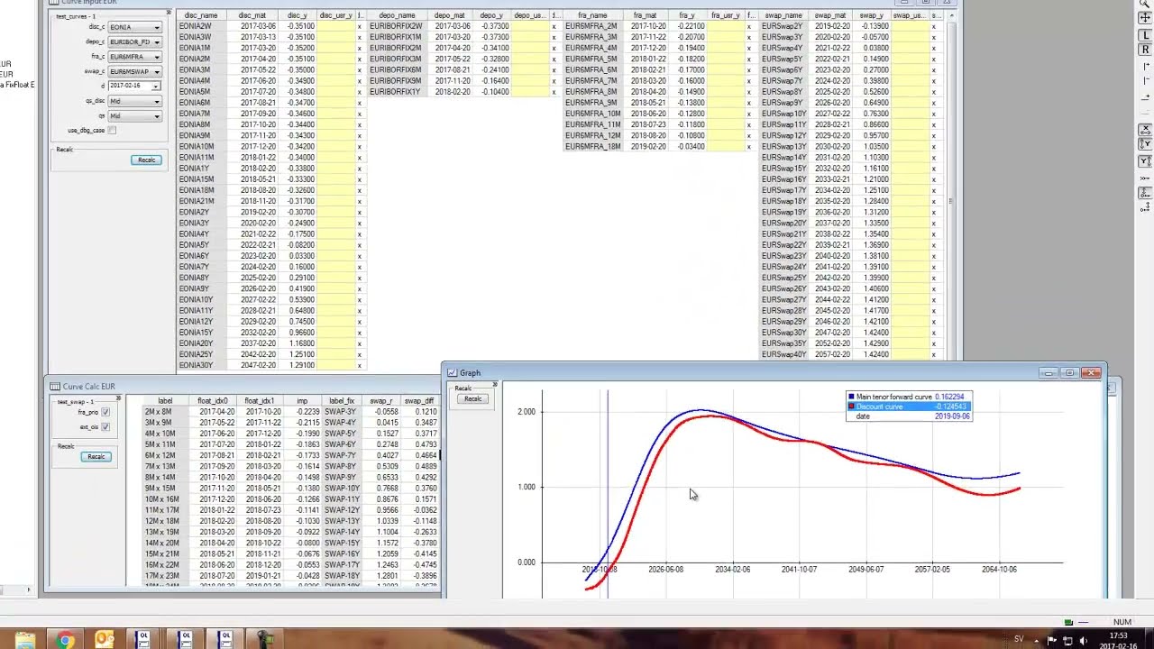Click the volume icon in system tray
This screenshot has height=649, width=1154.
1084,640
